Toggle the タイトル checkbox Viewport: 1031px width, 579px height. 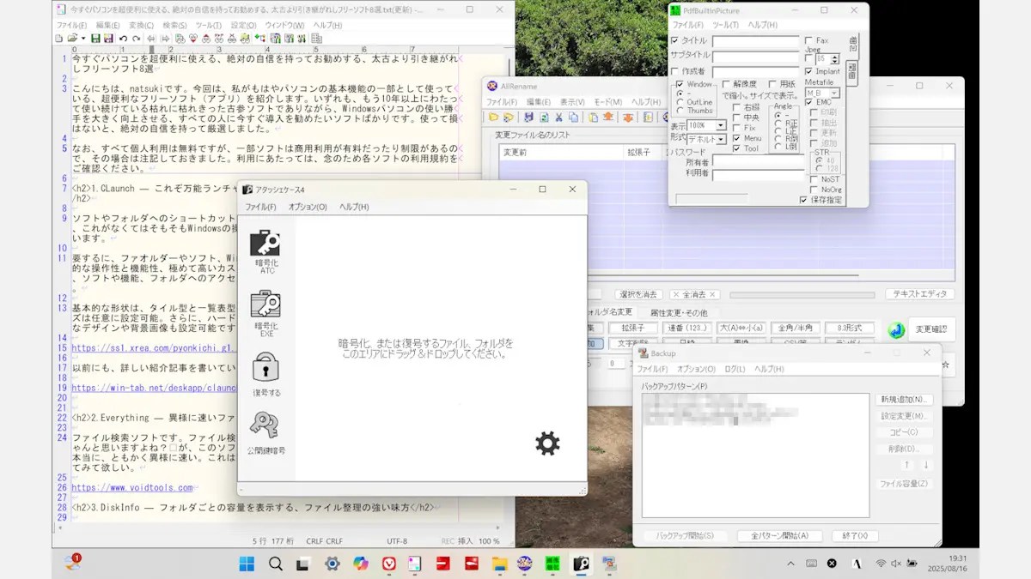[674, 40]
